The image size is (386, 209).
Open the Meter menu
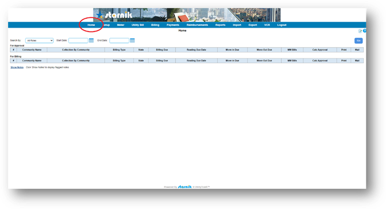pyautogui.click(x=121, y=25)
